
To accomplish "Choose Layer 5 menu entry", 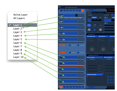I will point(22,39).
